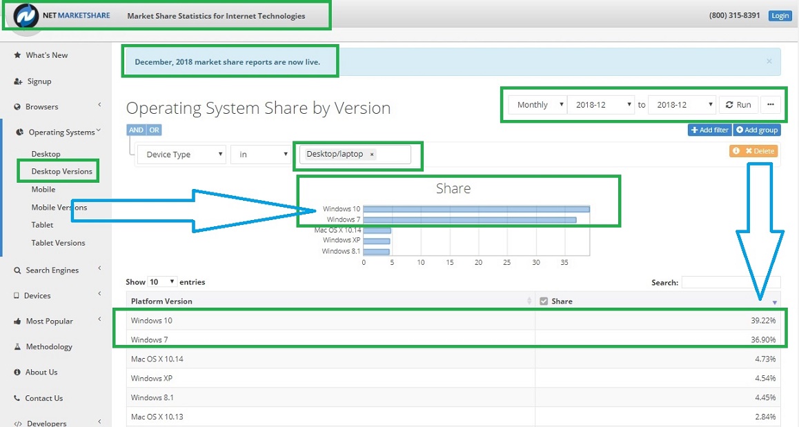Select the AND filter operator
This screenshot has width=799, height=427.
pyautogui.click(x=136, y=130)
